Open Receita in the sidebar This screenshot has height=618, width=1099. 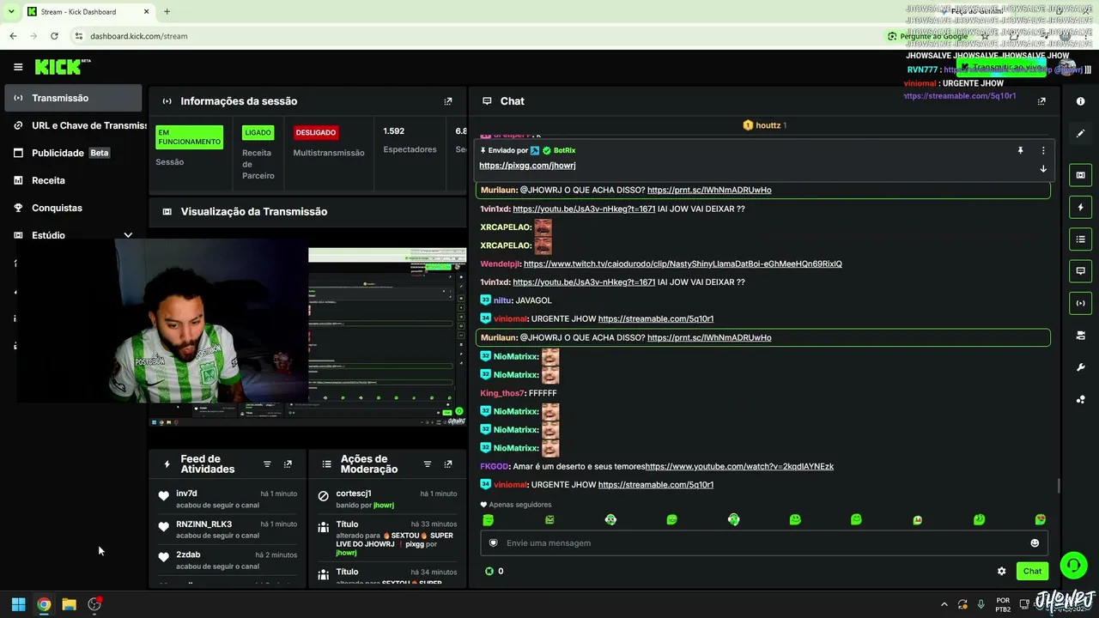pos(73,180)
